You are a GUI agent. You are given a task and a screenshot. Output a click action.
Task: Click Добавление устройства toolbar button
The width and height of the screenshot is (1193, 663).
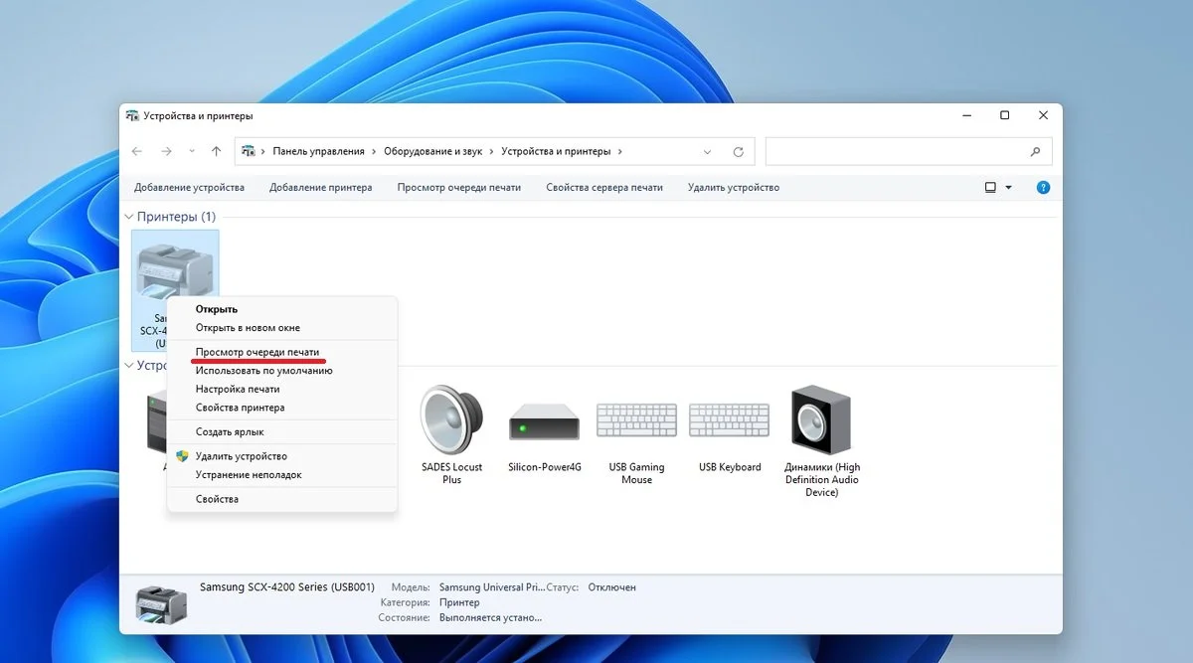(189, 187)
